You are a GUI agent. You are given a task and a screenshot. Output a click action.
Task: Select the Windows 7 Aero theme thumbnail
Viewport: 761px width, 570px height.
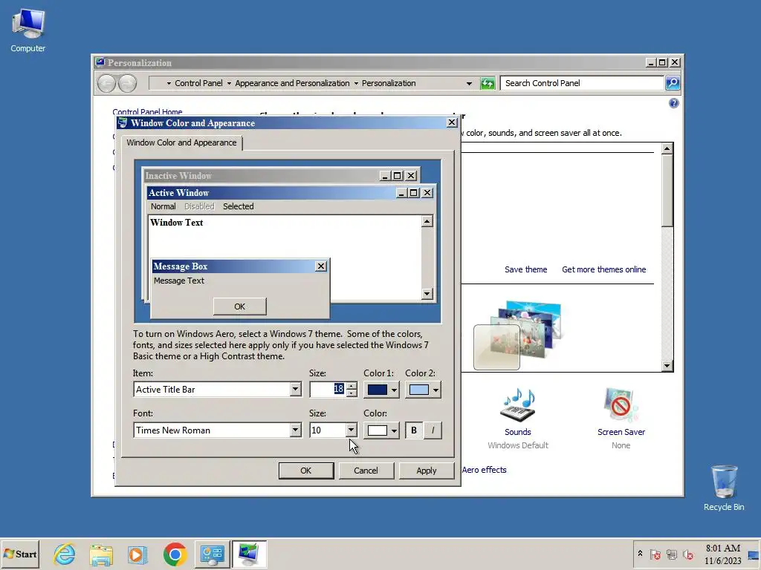(518, 335)
